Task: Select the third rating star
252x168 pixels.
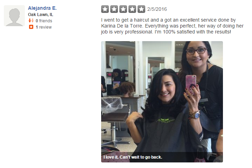Action: coord(123,9)
